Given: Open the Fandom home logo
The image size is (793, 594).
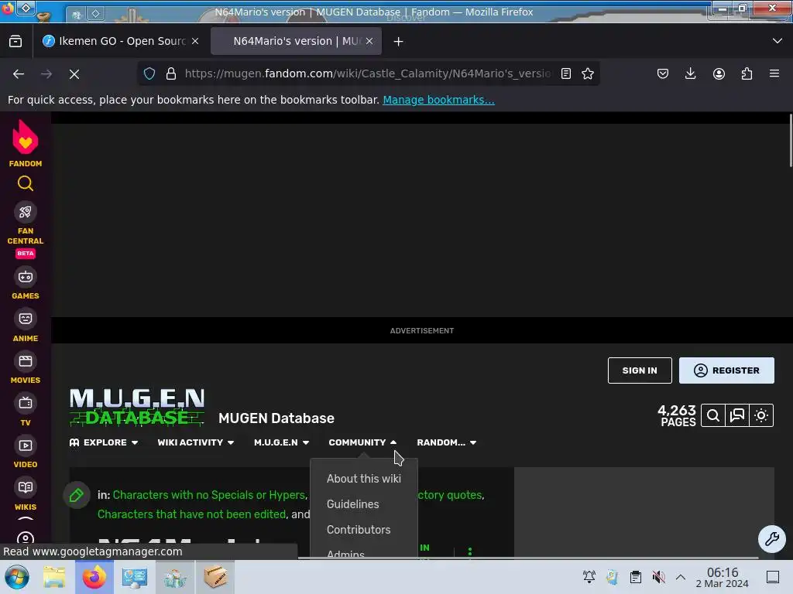Looking at the screenshot, I should tap(26, 144).
